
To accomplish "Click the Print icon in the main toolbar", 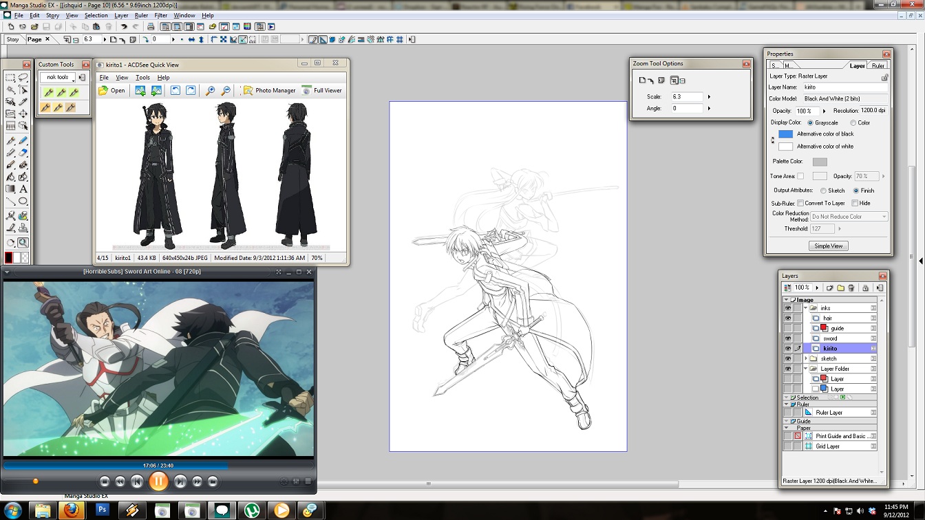I will pos(151,27).
